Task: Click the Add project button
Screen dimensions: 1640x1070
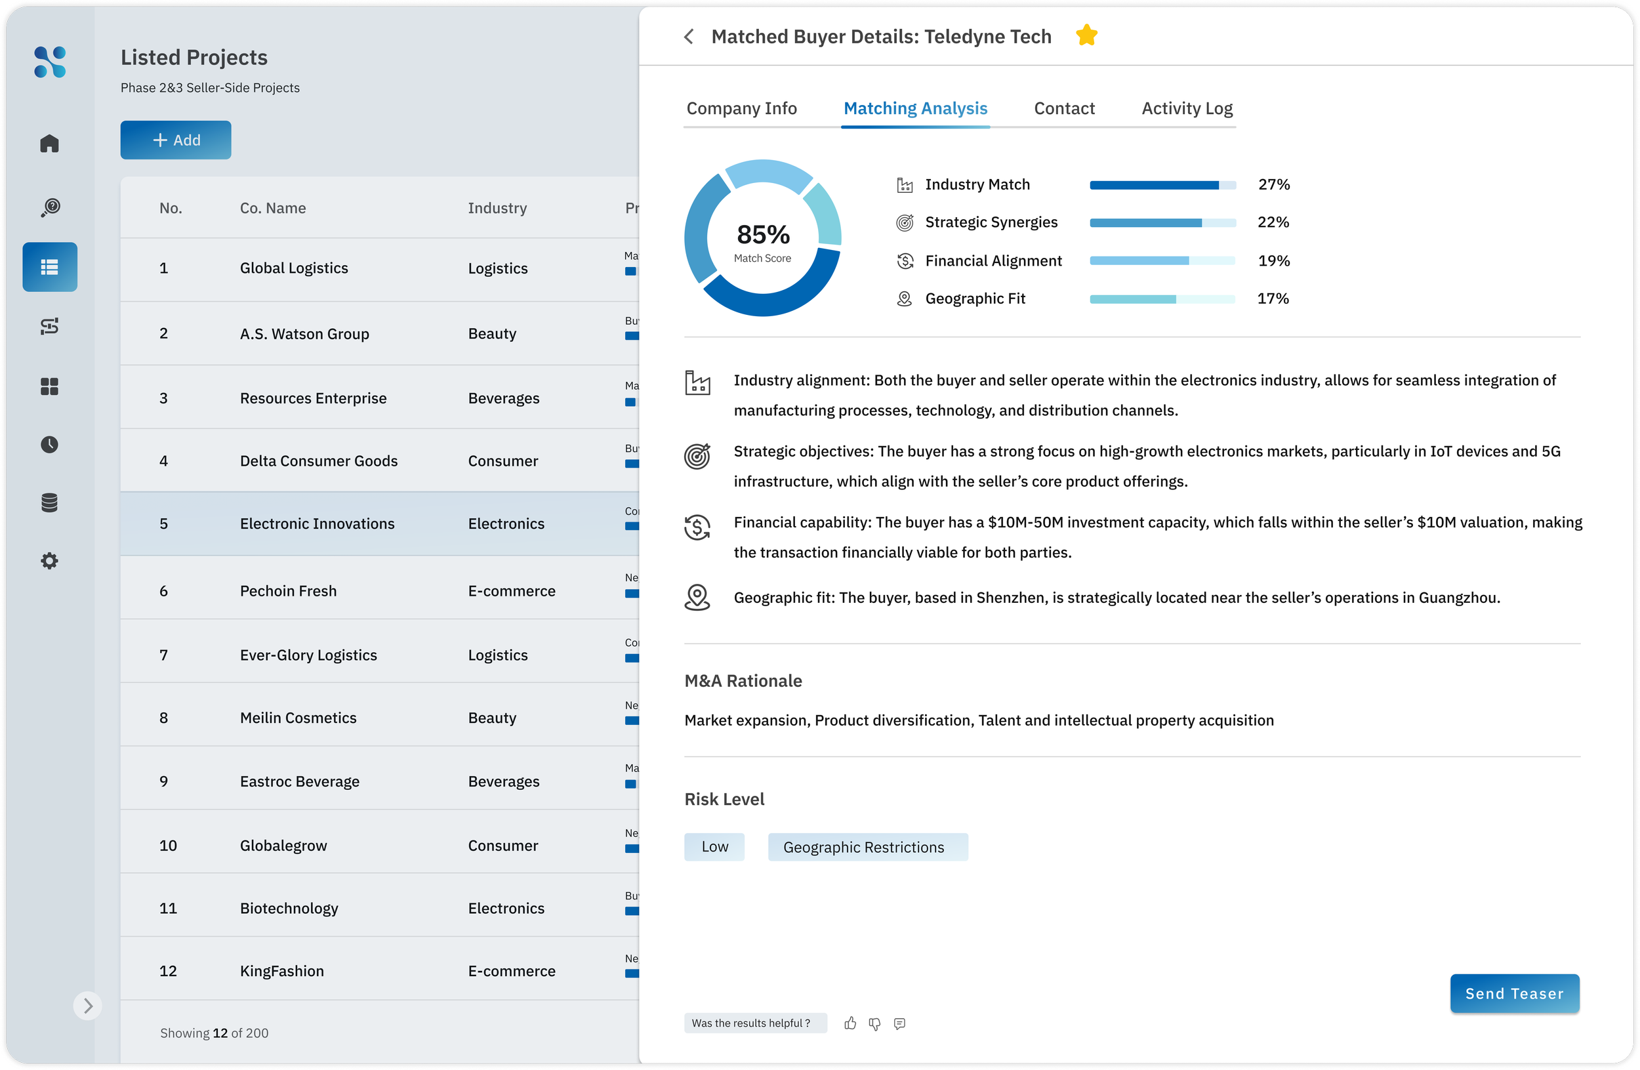Action: pyautogui.click(x=176, y=140)
